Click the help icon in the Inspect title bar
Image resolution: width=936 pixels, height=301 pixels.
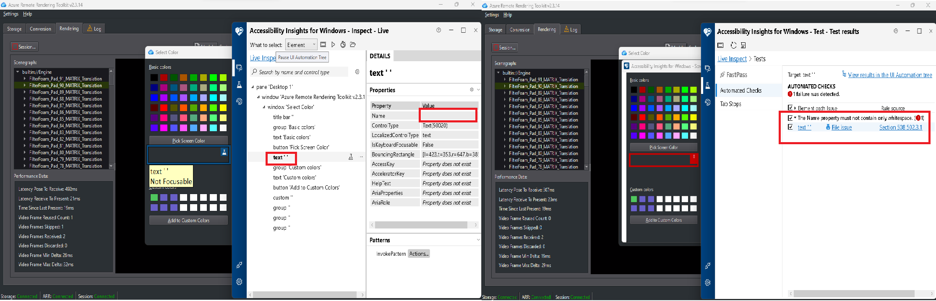coord(438,30)
